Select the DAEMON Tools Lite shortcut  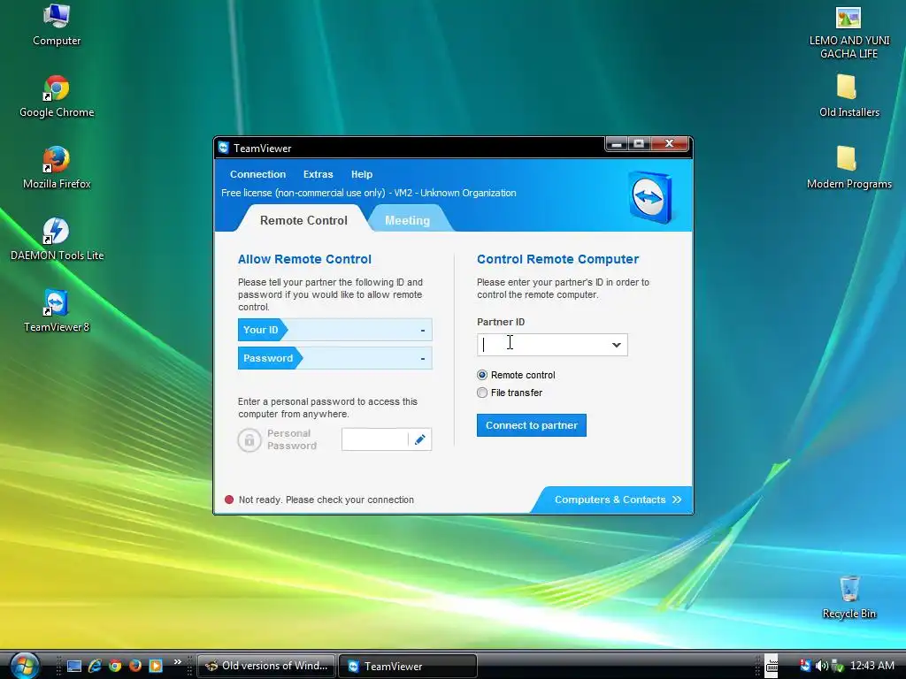tap(57, 240)
